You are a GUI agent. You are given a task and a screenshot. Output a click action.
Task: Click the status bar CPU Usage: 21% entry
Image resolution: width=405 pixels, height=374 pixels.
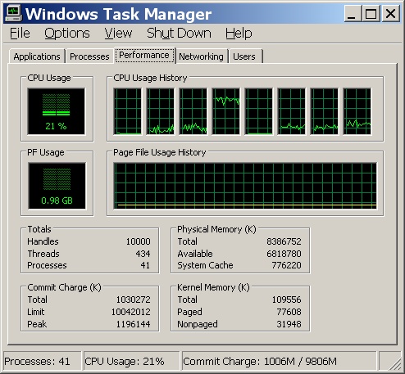(x=131, y=362)
